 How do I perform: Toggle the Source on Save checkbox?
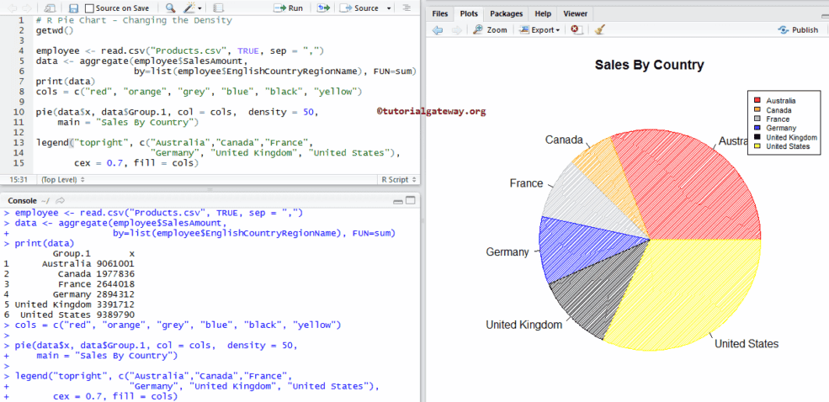(90, 8)
